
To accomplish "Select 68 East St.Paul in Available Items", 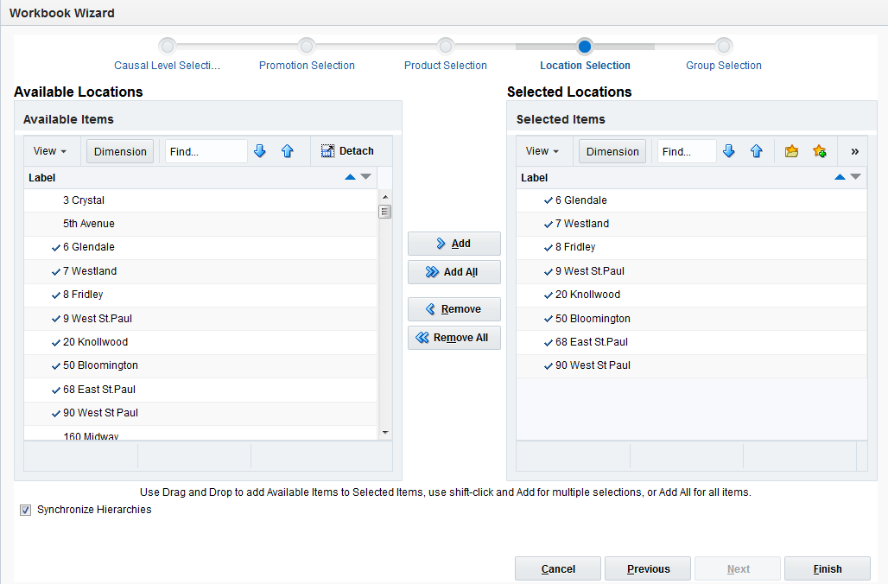I will [200, 390].
